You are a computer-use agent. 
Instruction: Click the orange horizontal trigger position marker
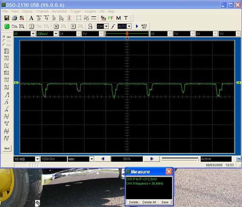click(127, 34)
